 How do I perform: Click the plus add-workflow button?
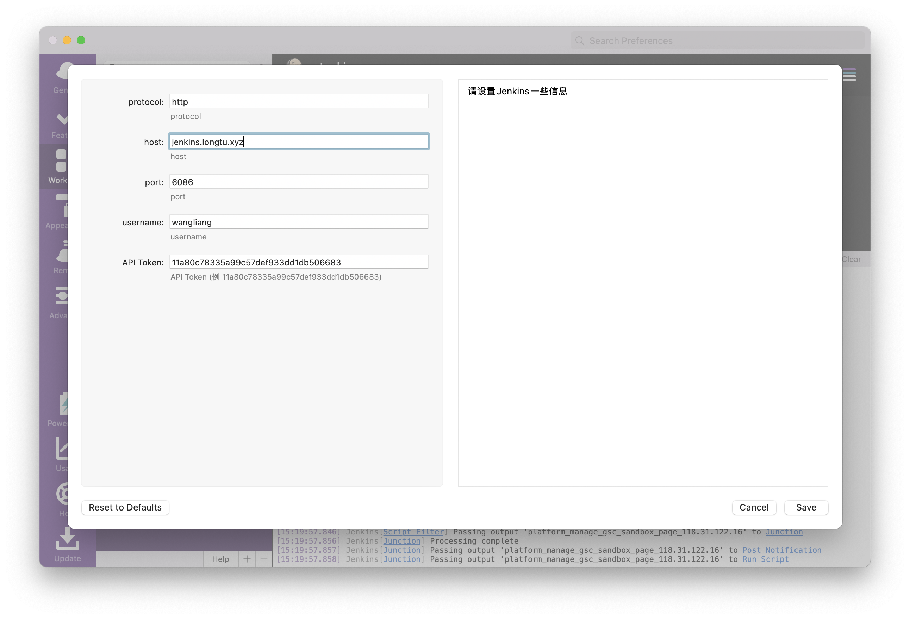click(x=247, y=559)
